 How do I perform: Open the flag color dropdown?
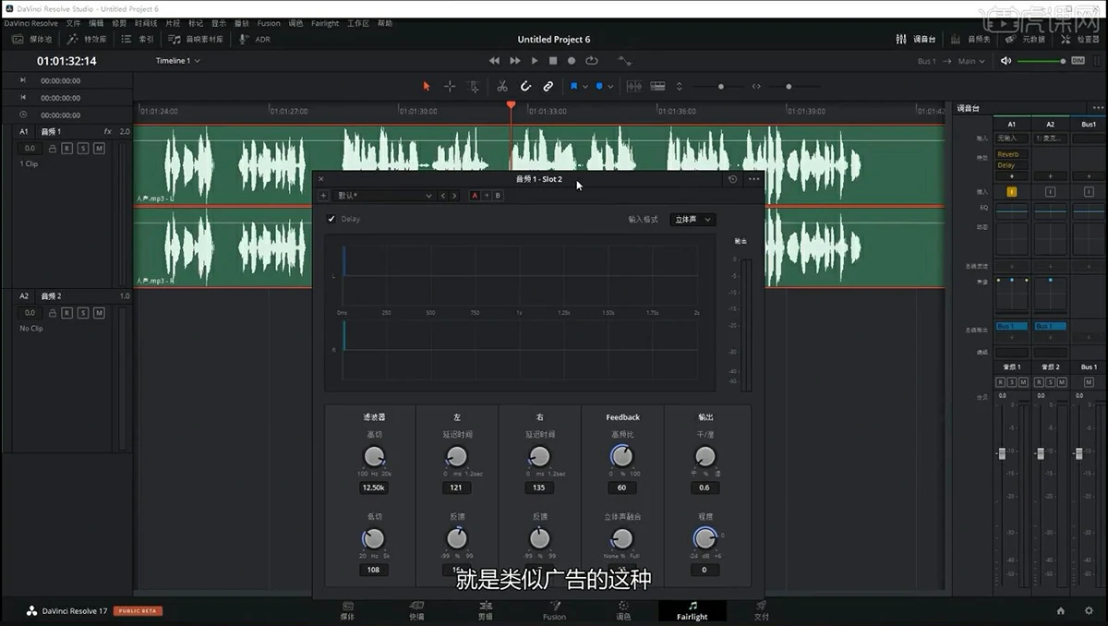coord(584,86)
